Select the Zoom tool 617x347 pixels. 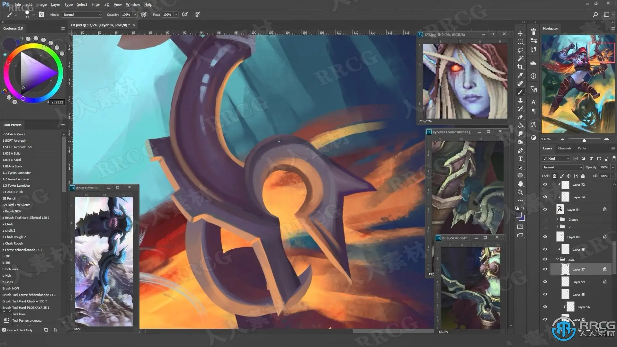click(520, 192)
